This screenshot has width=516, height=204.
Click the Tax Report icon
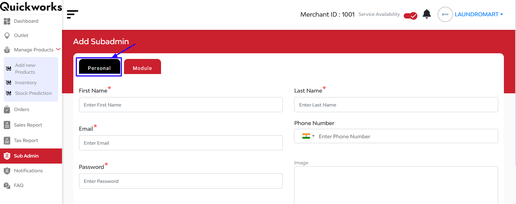[7, 141]
